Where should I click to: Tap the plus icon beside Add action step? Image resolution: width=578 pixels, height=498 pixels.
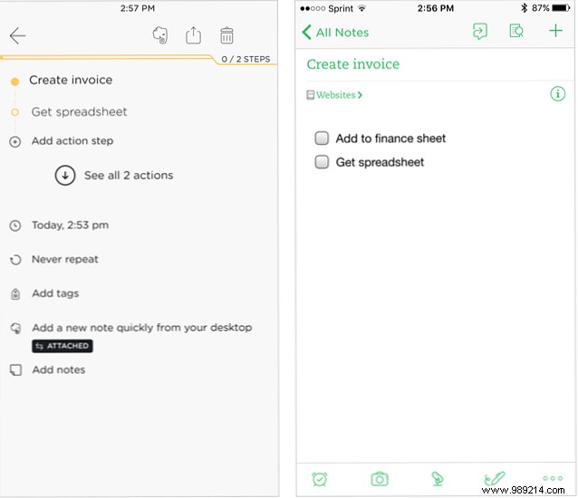click(14, 142)
